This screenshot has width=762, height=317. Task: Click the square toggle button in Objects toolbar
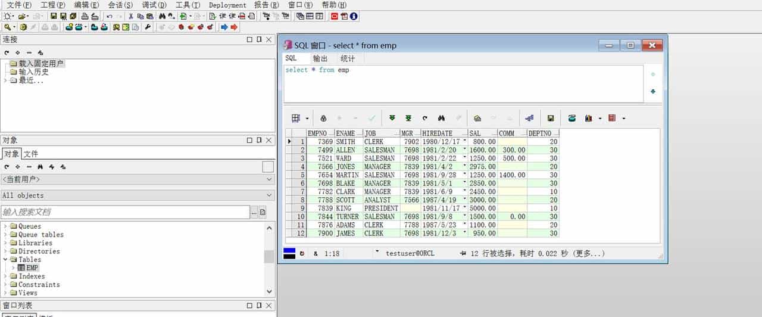click(268, 167)
